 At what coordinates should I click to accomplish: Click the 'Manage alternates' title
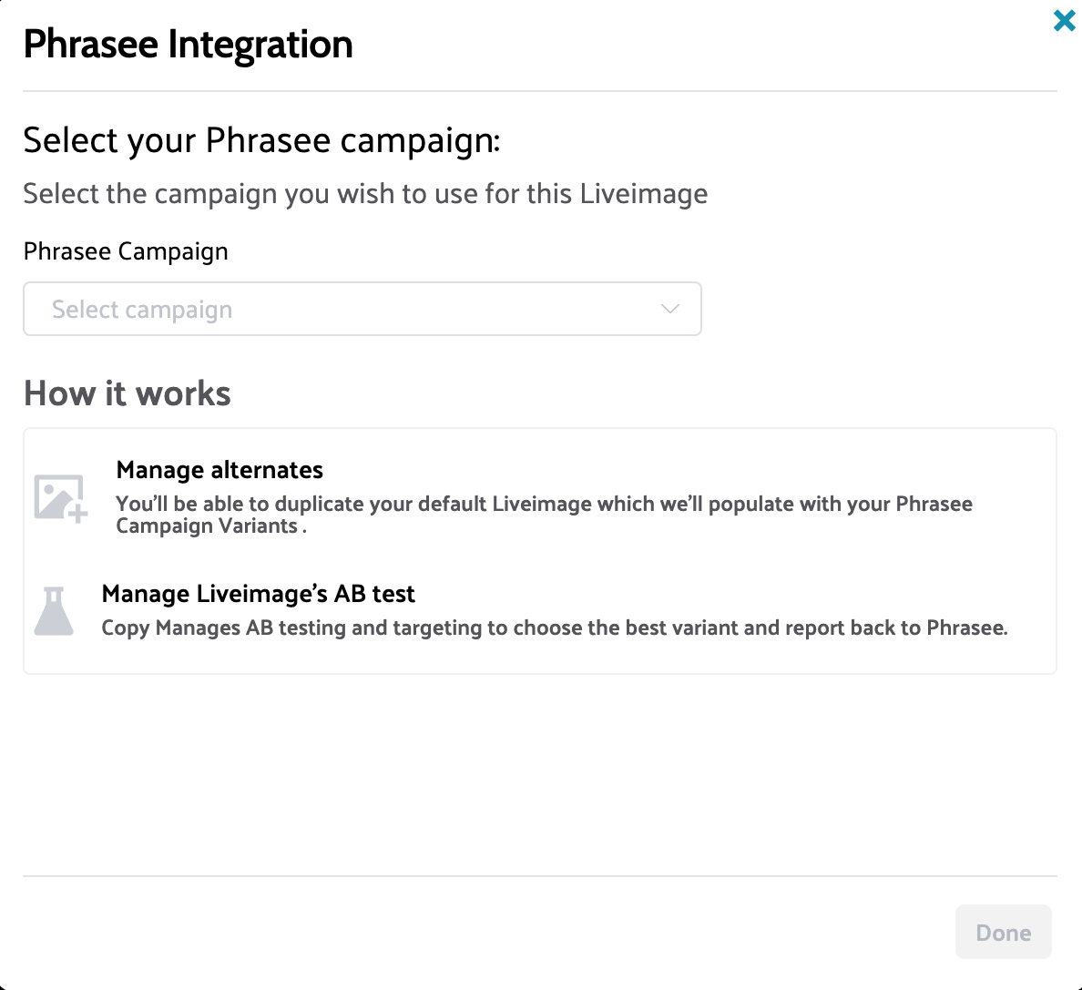(219, 470)
